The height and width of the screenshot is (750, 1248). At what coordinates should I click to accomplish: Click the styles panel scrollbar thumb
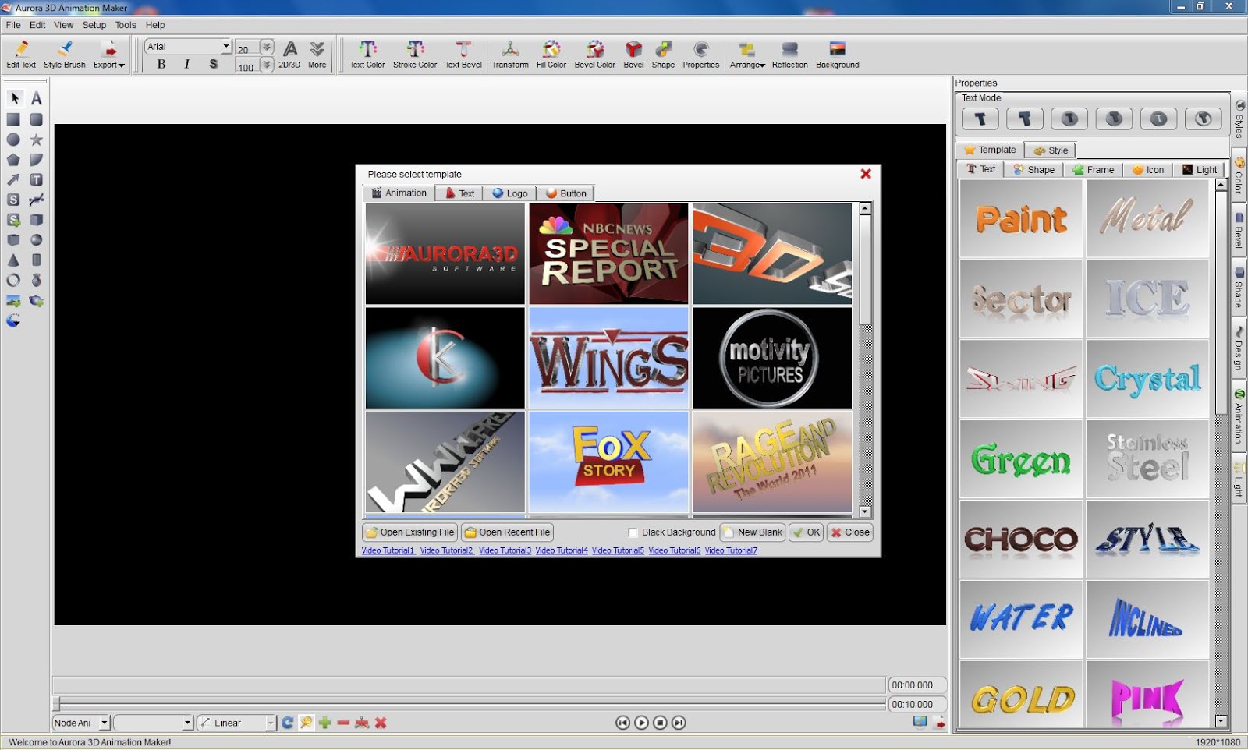click(x=1221, y=302)
